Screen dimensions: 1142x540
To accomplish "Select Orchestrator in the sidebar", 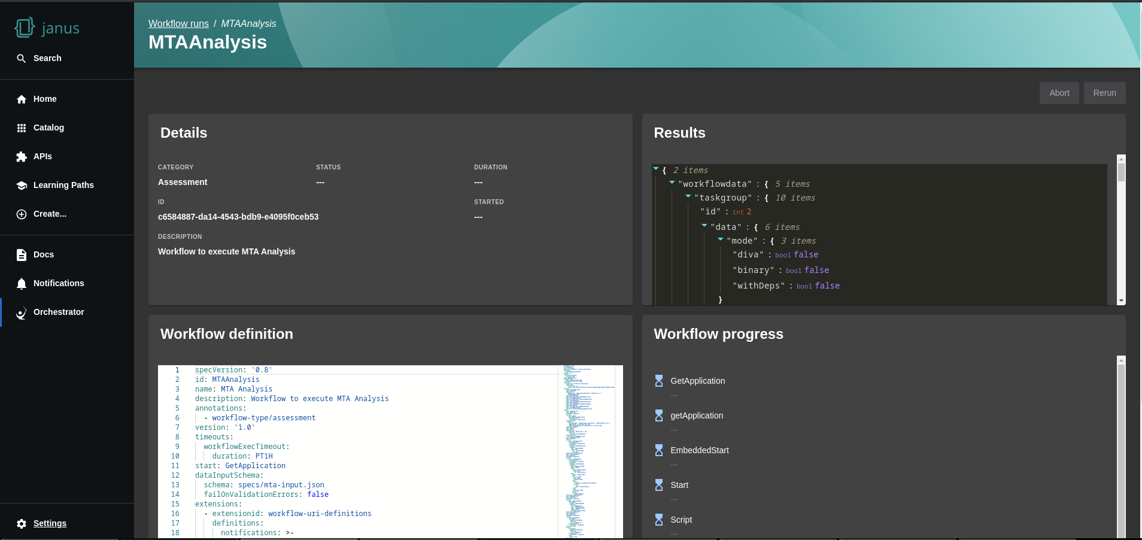I will tap(67, 312).
